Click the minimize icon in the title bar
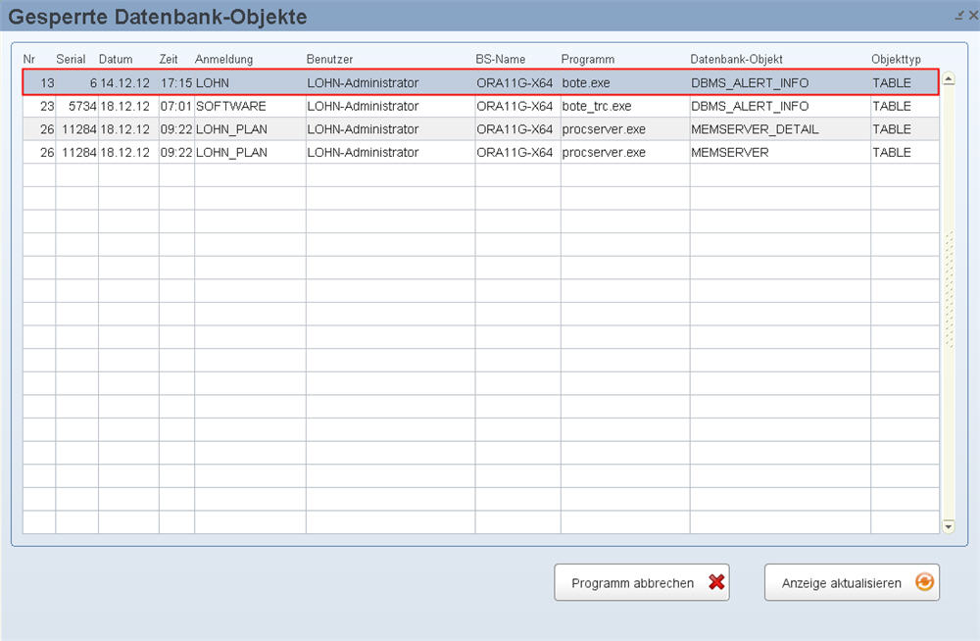980x641 pixels. [x=958, y=16]
